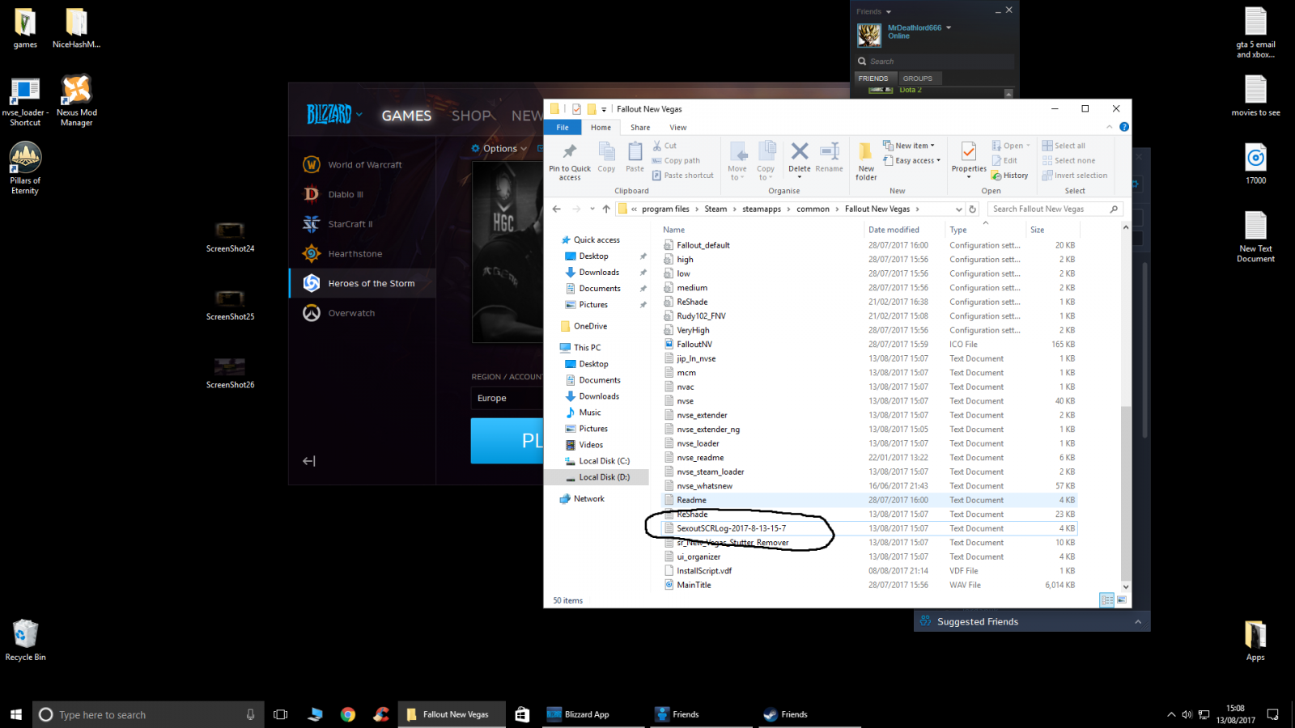
Task: Open the GAMES tab in Blizzard app
Action: click(x=406, y=116)
